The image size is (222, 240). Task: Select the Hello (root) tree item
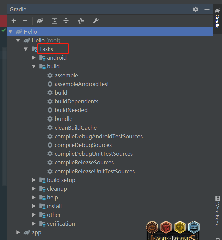pyautogui.click(x=46, y=40)
